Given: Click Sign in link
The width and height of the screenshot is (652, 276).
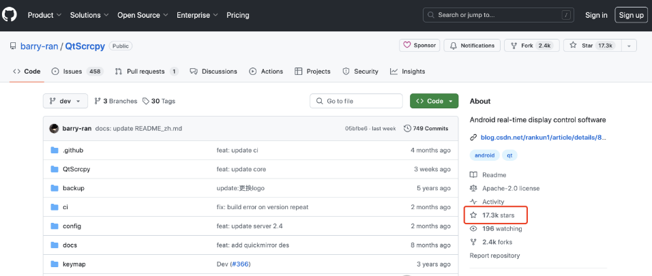Looking at the screenshot, I should point(596,15).
